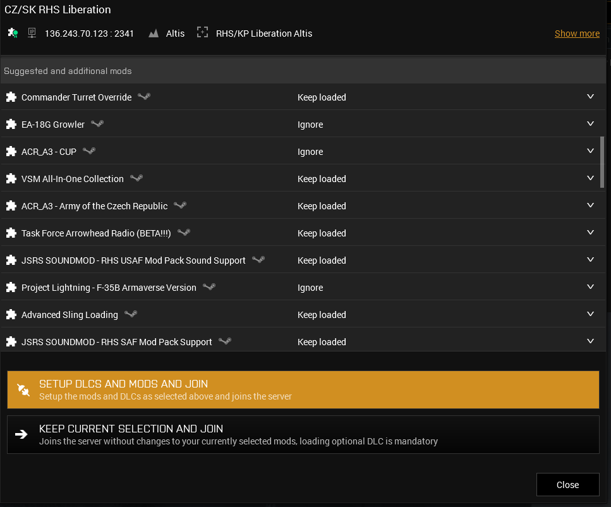Click the mission frame icon before RHS/KP Liberation Altis
Viewport: 611px width, 507px height.
pos(202,32)
